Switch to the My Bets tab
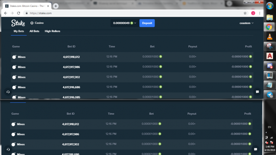This screenshot has width=276, height=155. click(x=19, y=31)
